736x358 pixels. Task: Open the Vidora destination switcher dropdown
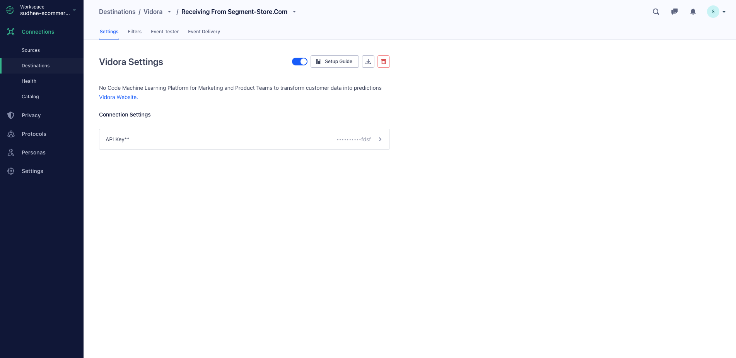(x=169, y=12)
